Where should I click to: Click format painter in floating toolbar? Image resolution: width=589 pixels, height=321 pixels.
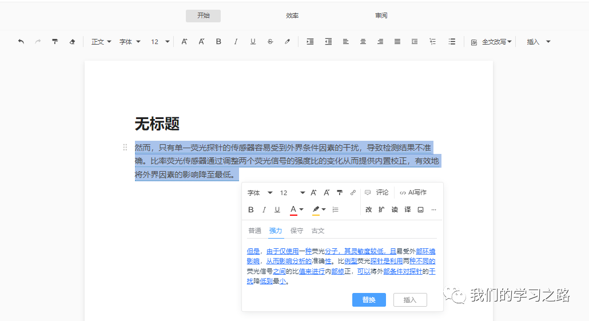pos(340,193)
